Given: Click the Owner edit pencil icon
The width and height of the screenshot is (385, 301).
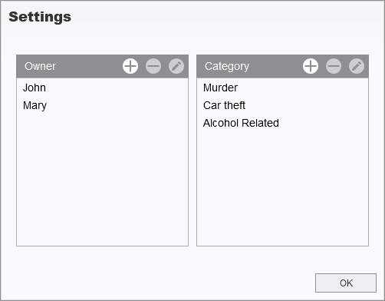Looking at the screenshot, I should [176, 66].
